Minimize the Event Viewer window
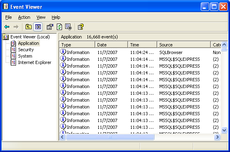Viewport: 230px width, 152px height. point(205,7)
